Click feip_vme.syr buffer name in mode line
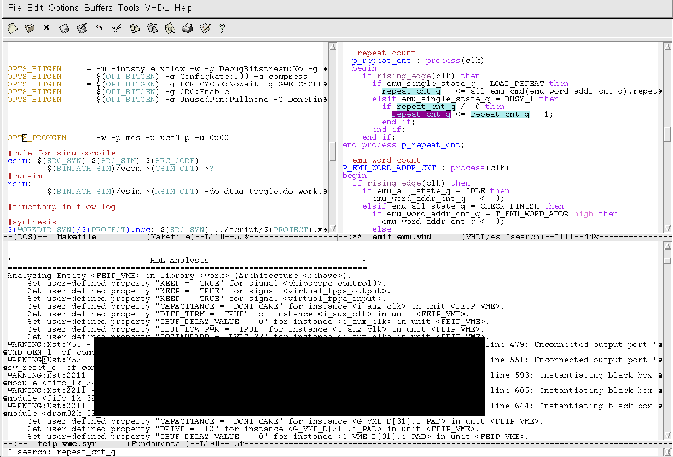 coord(67,444)
